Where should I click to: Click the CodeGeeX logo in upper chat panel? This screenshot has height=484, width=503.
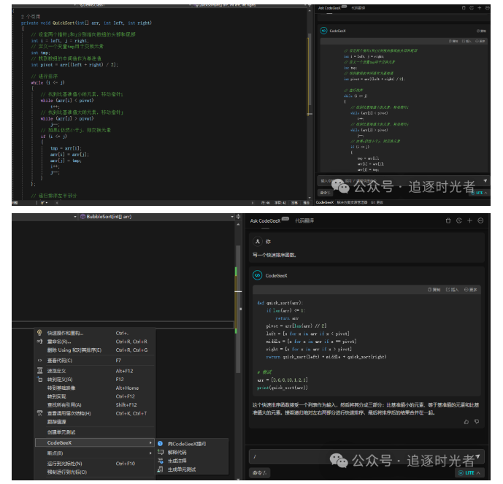323,31
